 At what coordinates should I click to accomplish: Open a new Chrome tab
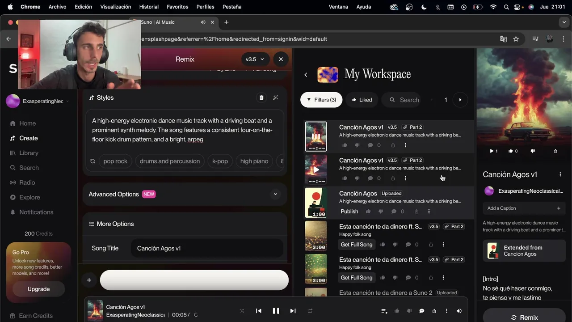point(227,22)
